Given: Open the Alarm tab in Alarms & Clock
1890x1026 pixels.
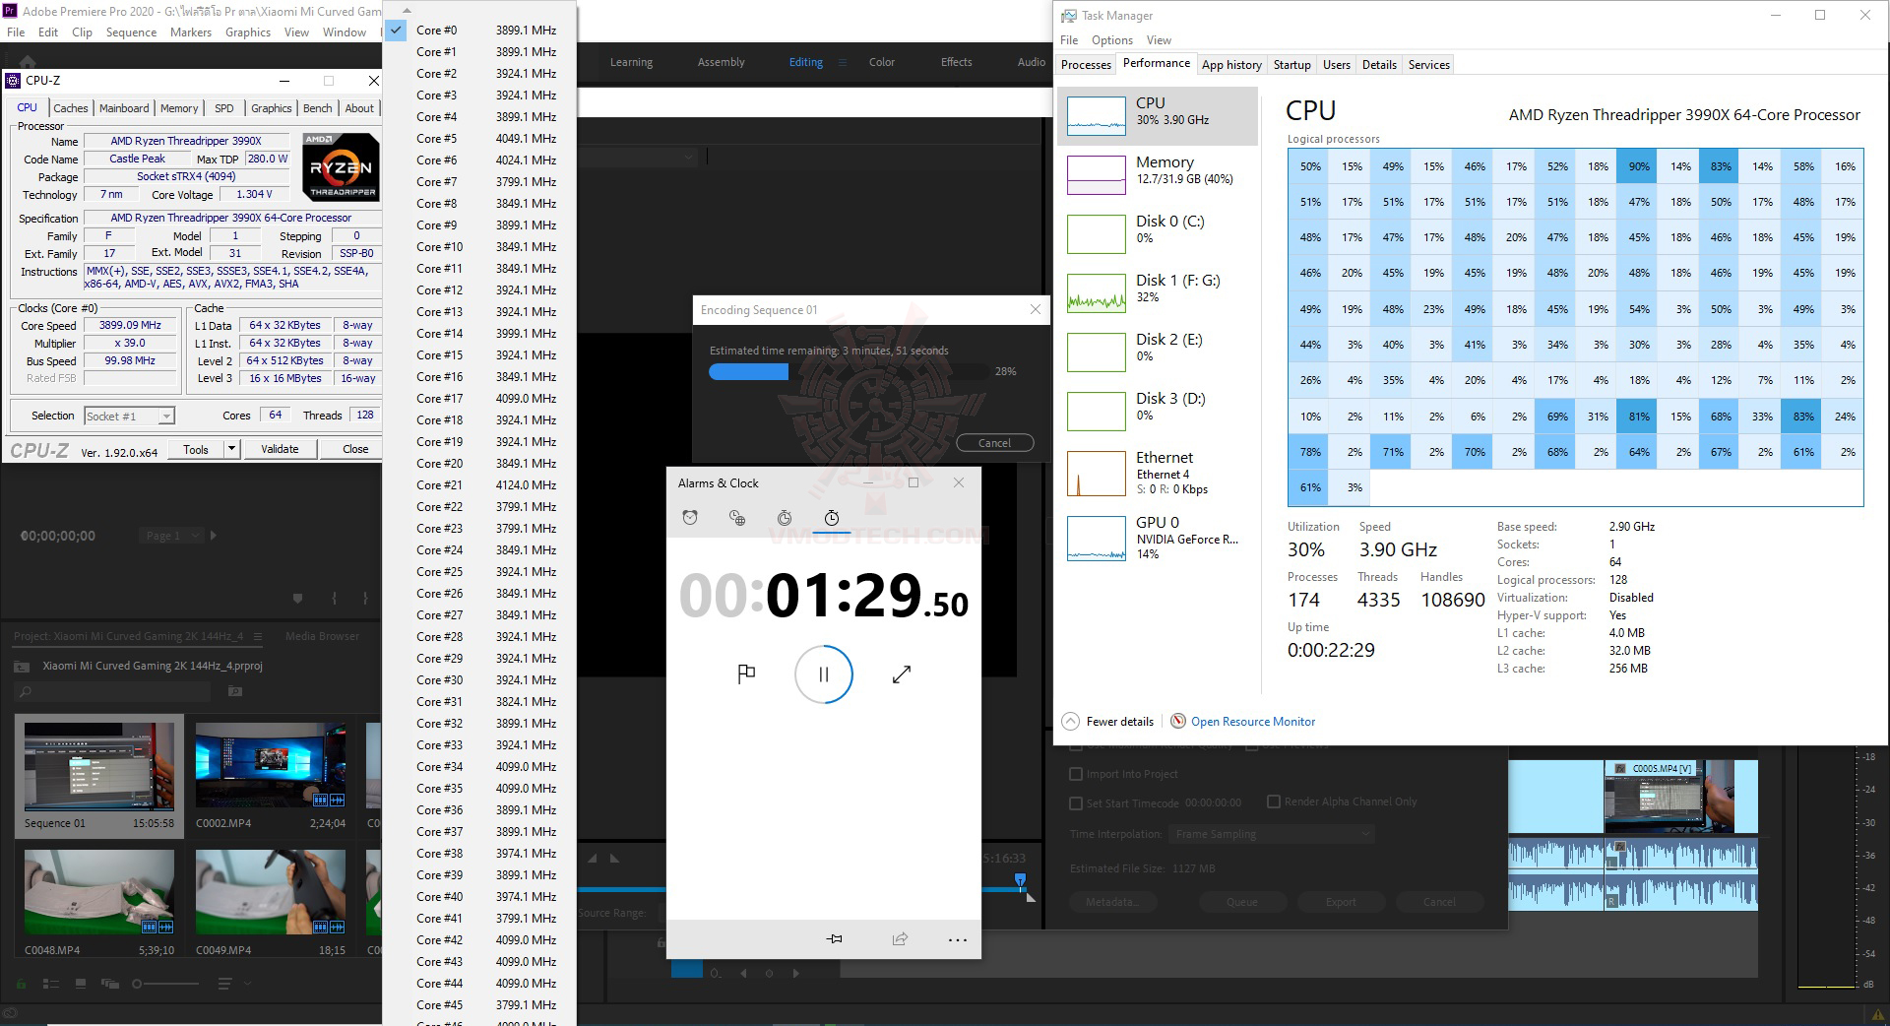Looking at the screenshot, I should 690,518.
